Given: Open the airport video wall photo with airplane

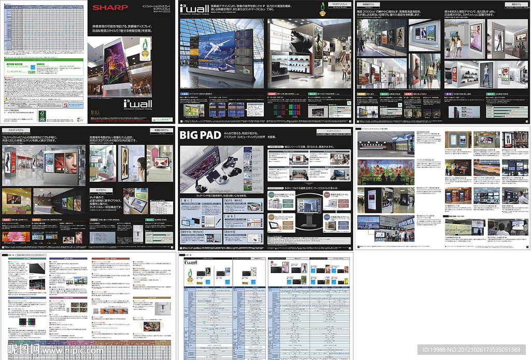Looking at the screenshot, I should [222, 53].
